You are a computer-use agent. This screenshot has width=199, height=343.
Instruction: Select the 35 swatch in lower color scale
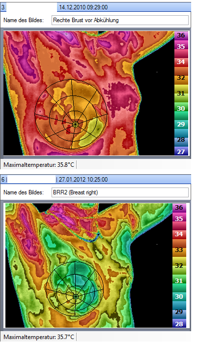tap(179, 219)
